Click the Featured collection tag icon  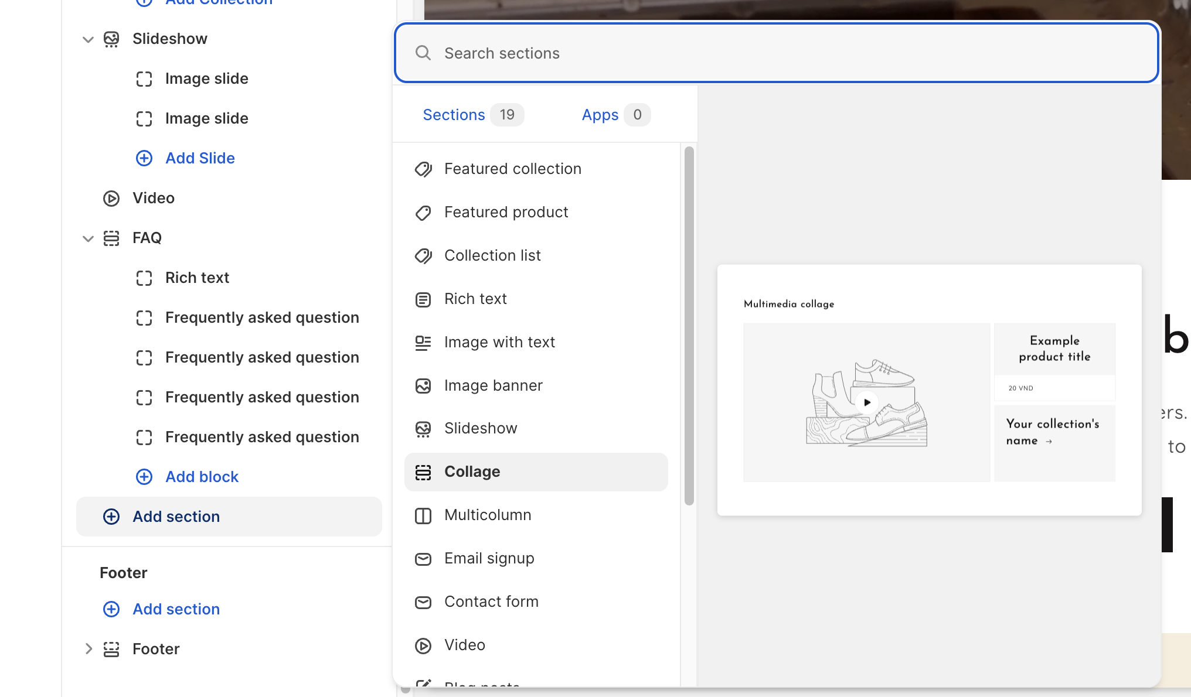(x=423, y=169)
